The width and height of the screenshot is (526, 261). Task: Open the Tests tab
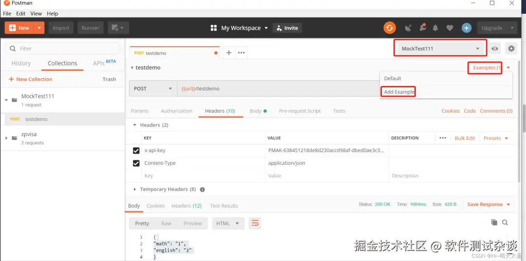click(x=339, y=111)
